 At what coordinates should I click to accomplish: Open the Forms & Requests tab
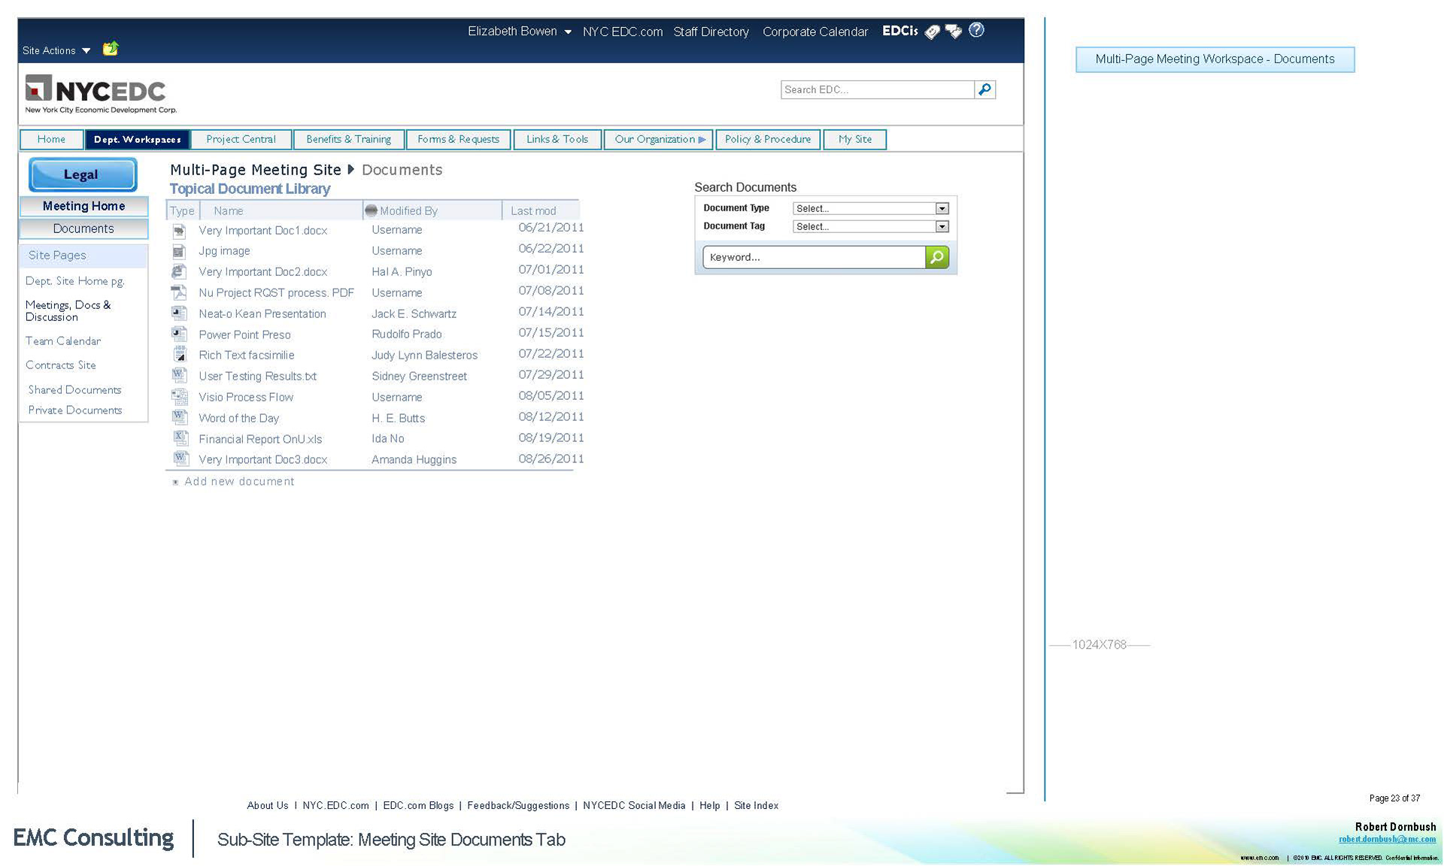pyautogui.click(x=458, y=139)
